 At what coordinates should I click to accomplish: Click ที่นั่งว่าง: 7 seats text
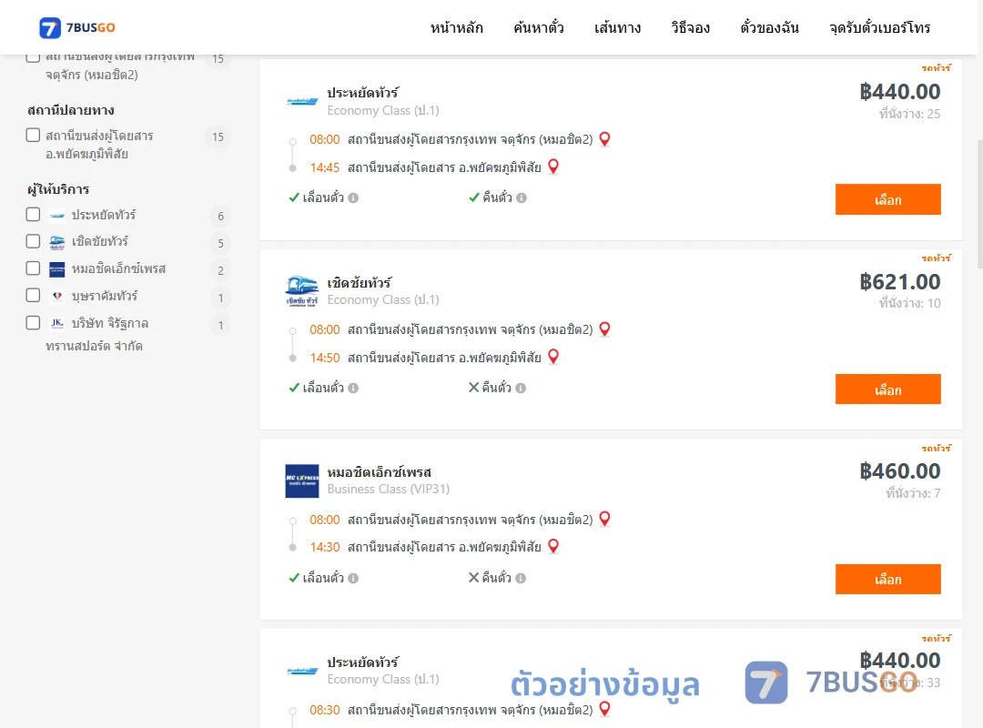click(x=914, y=493)
